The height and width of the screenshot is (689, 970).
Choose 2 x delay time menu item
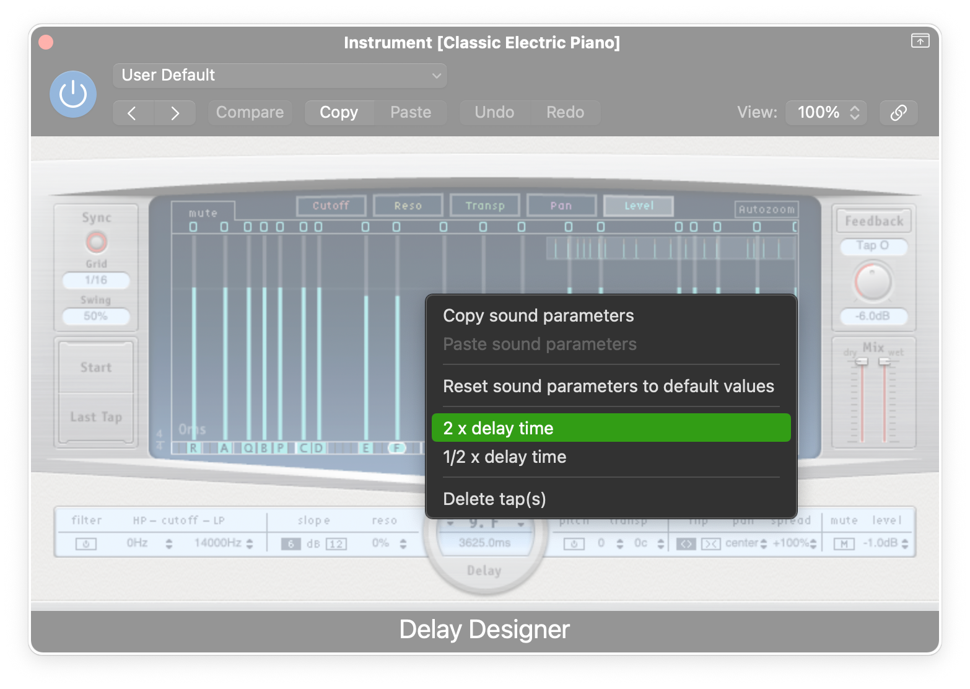point(611,428)
